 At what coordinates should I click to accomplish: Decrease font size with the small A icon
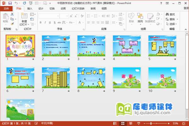76,16
